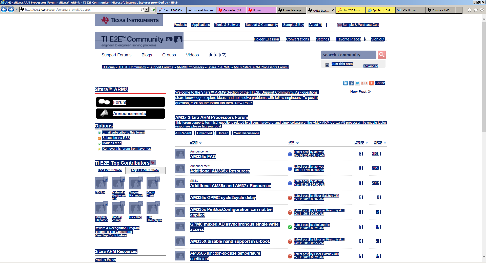
Task: Click the Top Contributors help question icon
Action: click(x=153, y=162)
